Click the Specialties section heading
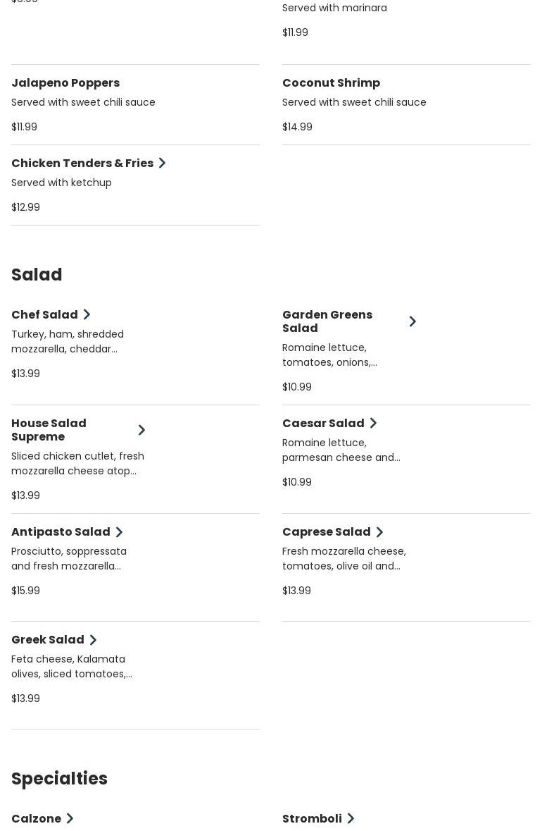This screenshot has width=542, height=831. coord(59,778)
